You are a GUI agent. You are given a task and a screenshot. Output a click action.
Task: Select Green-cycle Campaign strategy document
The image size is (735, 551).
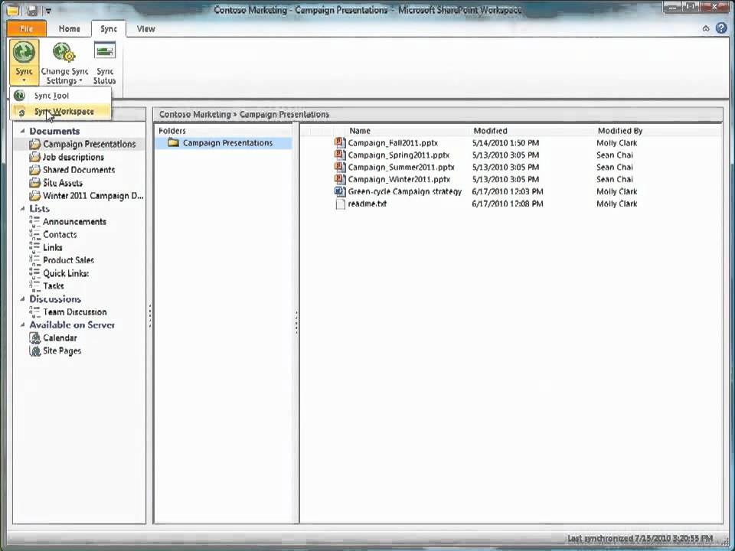click(x=404, y=191)
